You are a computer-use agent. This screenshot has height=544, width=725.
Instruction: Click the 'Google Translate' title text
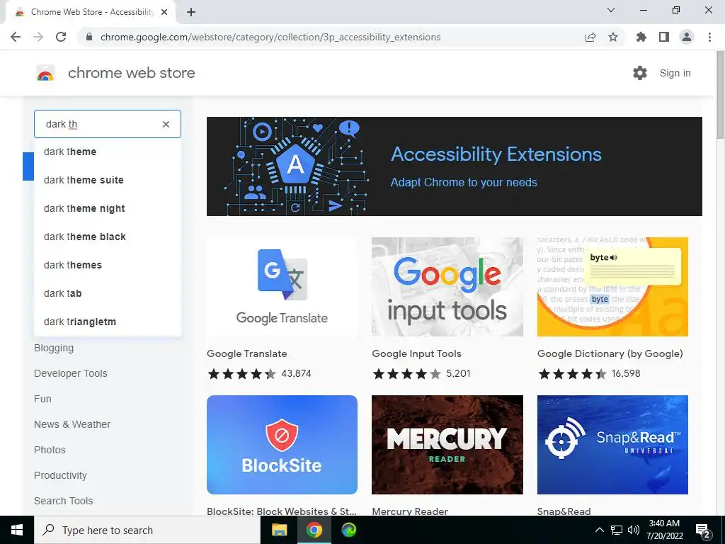(x=247, y=353)
